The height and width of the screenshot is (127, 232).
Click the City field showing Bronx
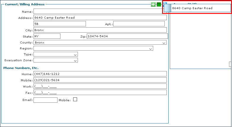[x=100, y=30]
